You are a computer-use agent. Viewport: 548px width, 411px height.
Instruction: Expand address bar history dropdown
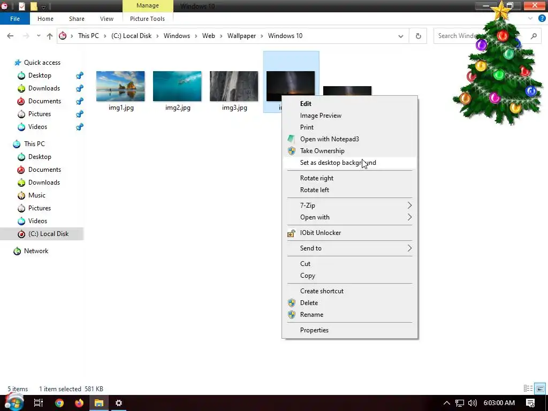[400, 36]
